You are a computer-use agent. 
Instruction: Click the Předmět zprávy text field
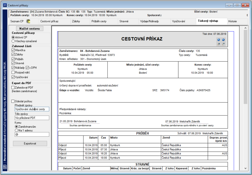point(32,109)
